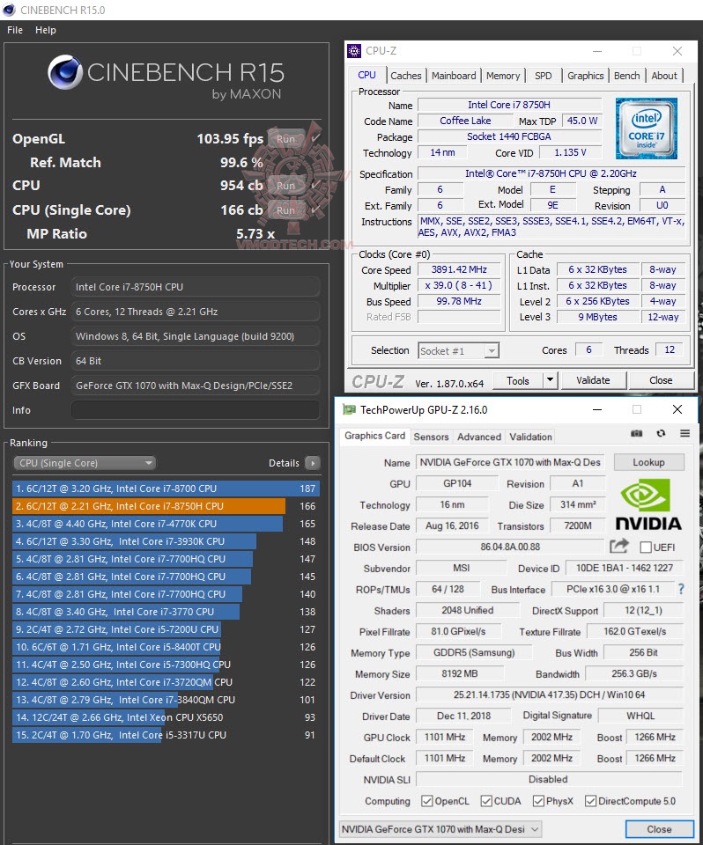This screenshot has width=703, height=845.
Task: Select ranking row Intel Core i7-4770K CPU
Action: tap(166, 524)
